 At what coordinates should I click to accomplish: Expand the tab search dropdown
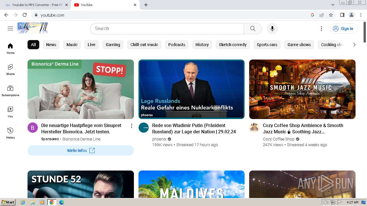tap(333, 5)
